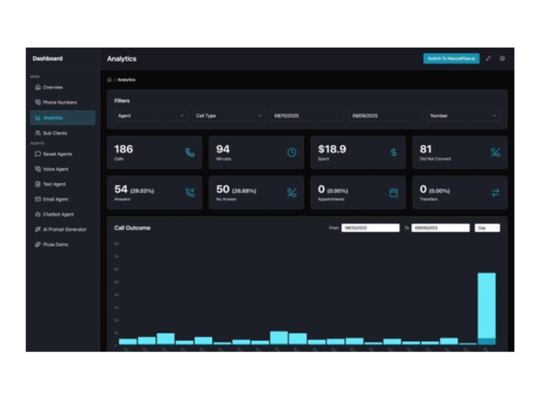Image resolution: width=541 pixels, height=406 pixels.
Task: Click the Email Agent envelope icon
Action: coord(38,199)
